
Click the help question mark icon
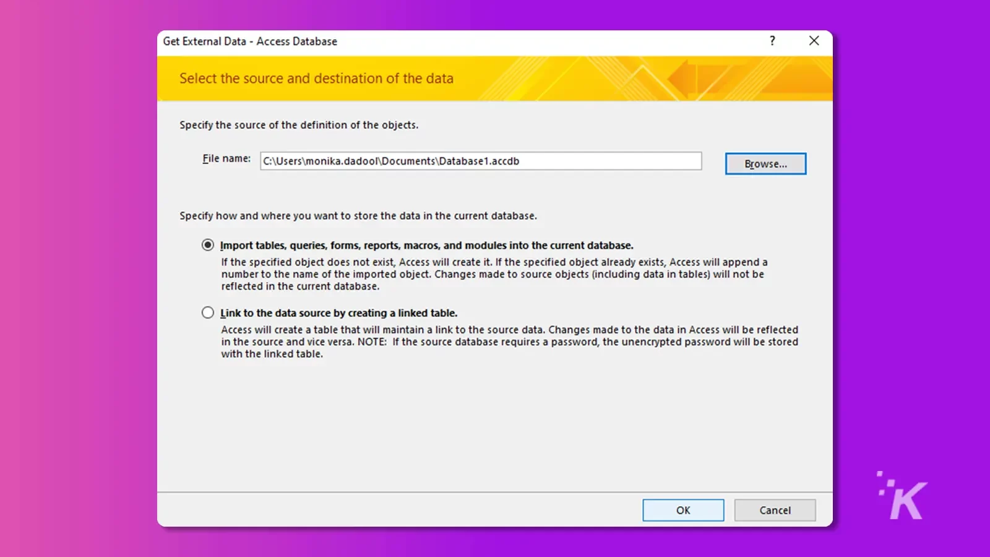coord(772,41)
